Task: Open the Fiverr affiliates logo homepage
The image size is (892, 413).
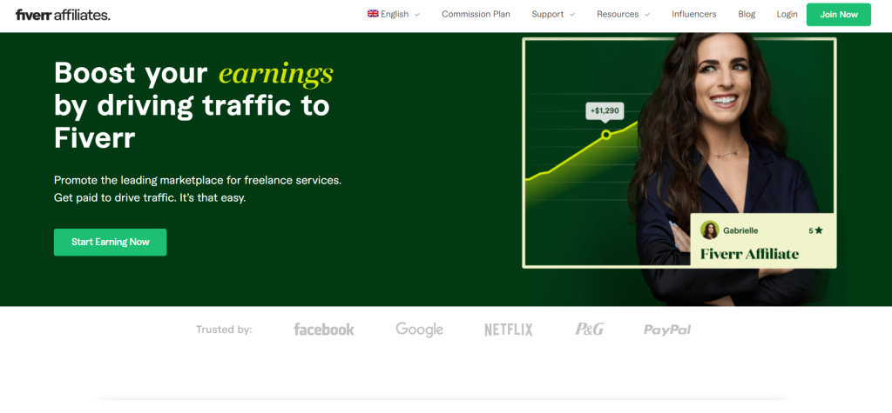Action: point(63,15)
